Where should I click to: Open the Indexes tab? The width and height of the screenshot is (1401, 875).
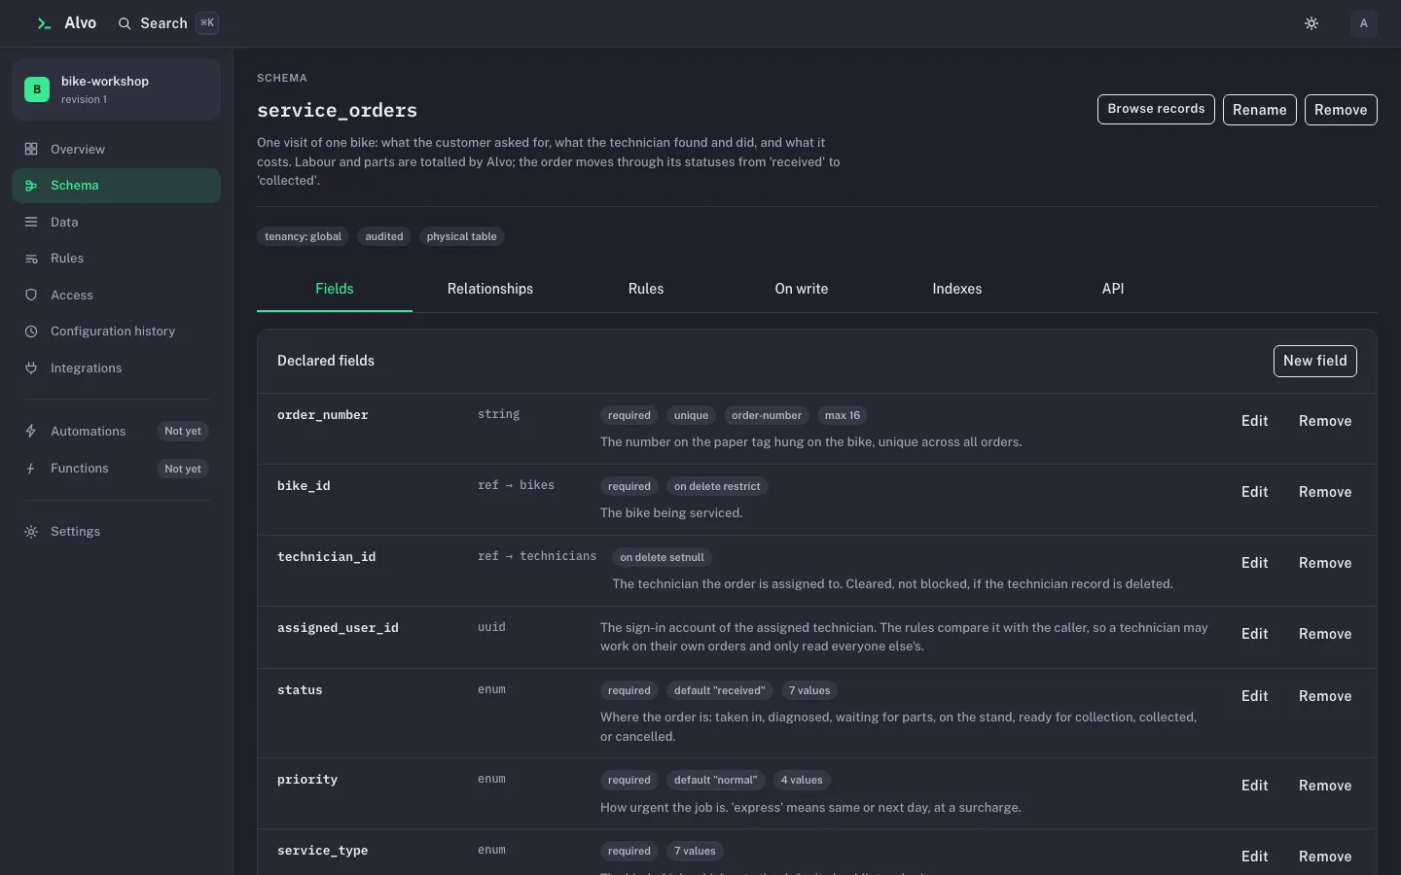957,289
